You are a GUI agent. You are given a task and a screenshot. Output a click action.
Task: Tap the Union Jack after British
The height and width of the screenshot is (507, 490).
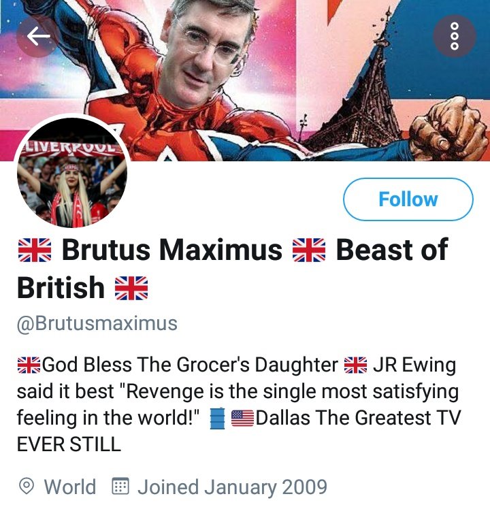(131, 288)
